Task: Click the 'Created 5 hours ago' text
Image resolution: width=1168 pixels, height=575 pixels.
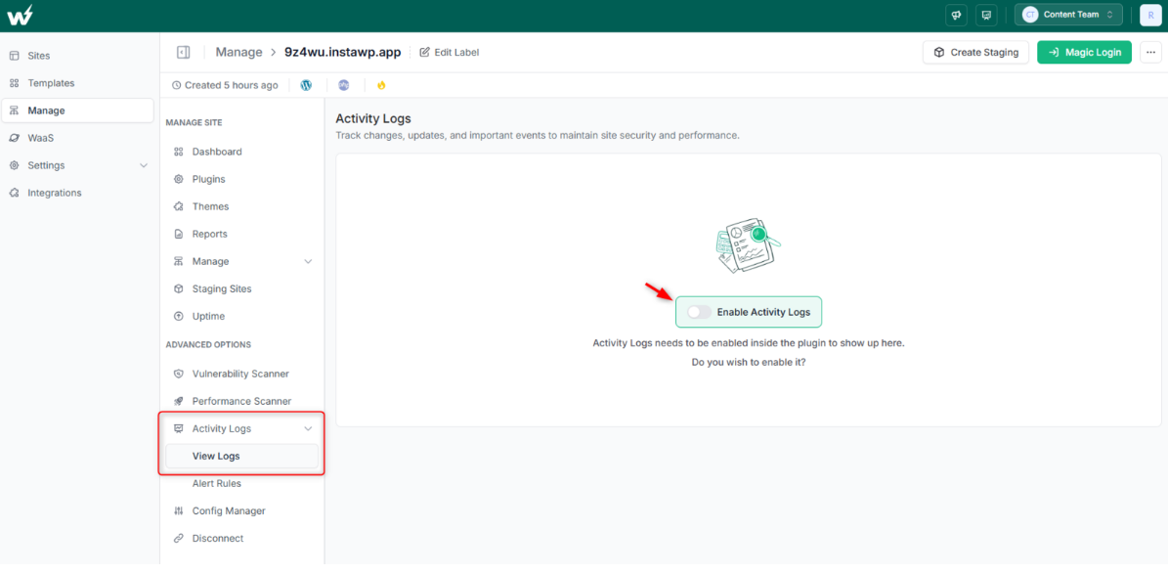Action: coord(232,85)
